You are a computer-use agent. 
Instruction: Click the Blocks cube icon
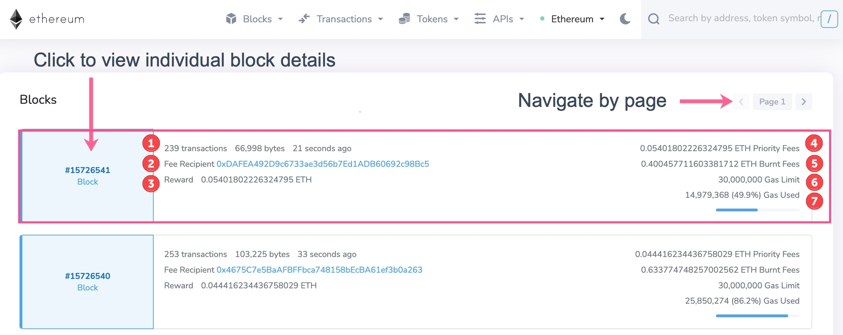coord(231,19)
